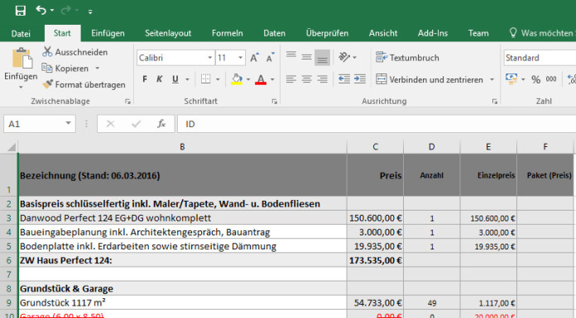Align text to middle of cell
This screenshot has height=318, width=576.
click(x=307, y=57)
